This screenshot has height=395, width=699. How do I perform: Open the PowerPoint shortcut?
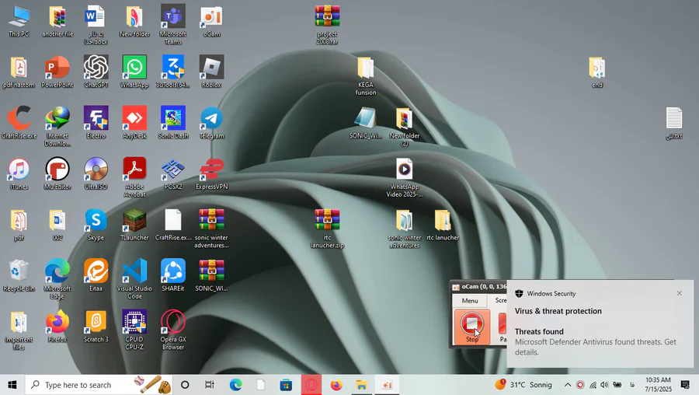coord(57,72)
